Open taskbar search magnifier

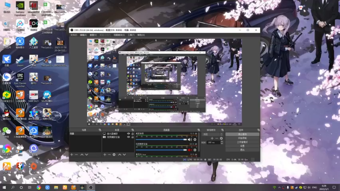click(x=13, y=188)
